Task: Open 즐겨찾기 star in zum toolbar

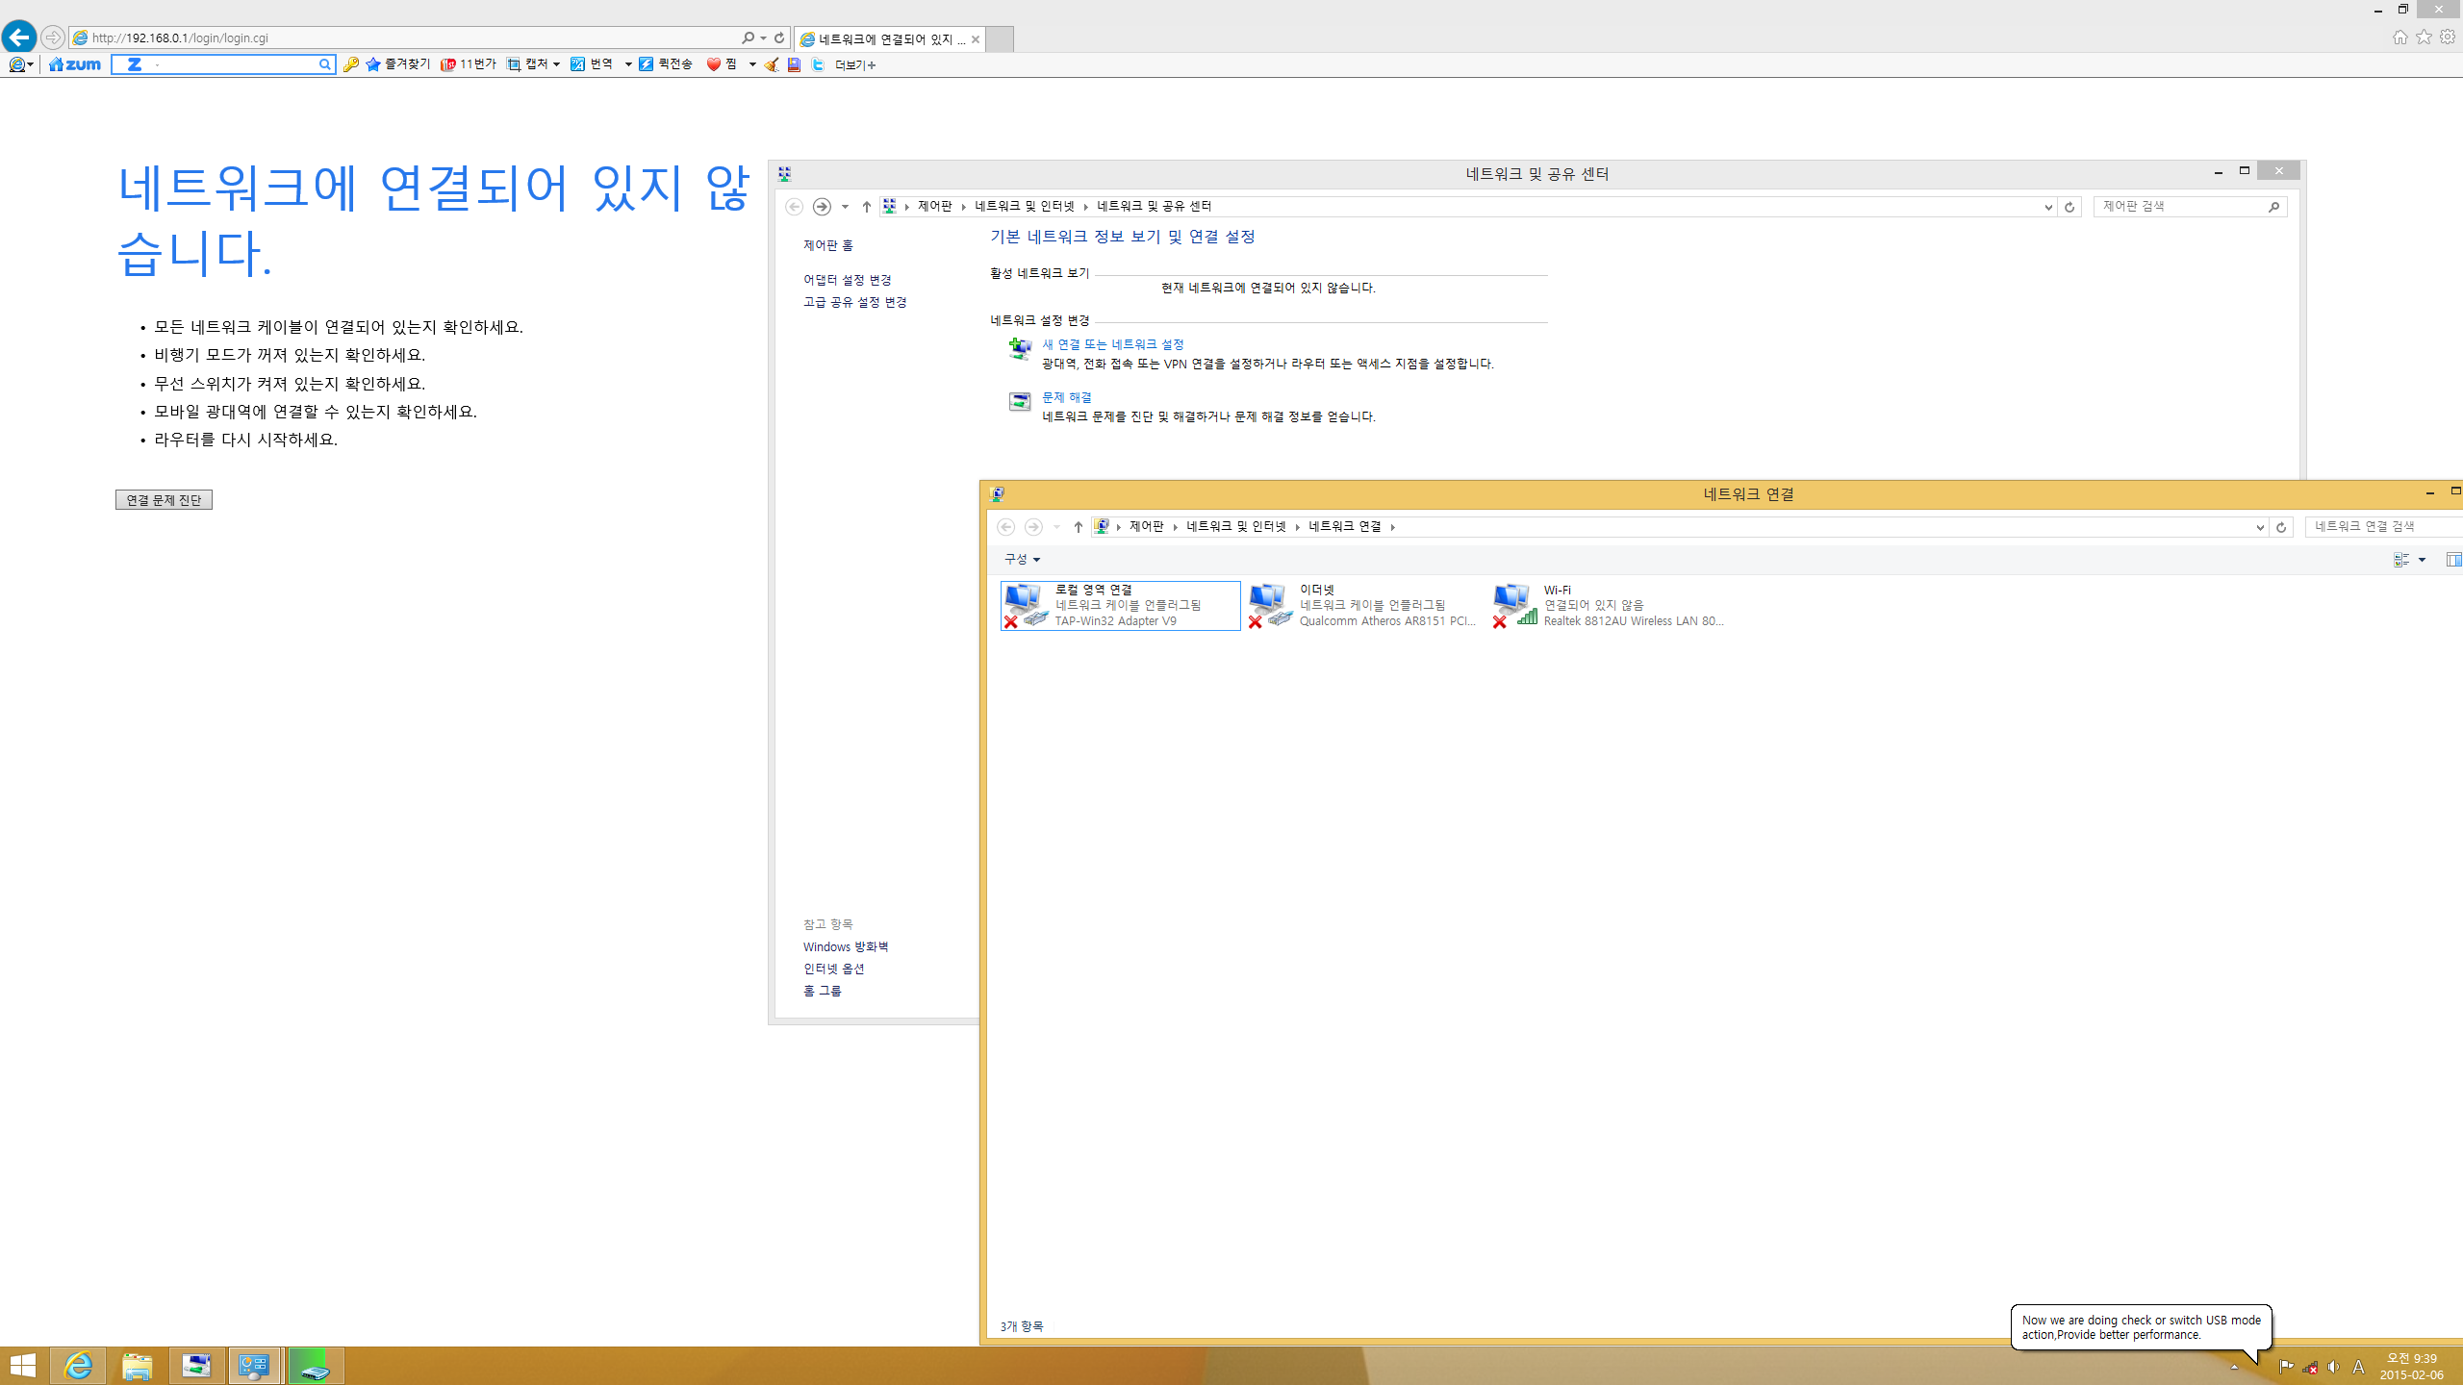Action: 397,64
